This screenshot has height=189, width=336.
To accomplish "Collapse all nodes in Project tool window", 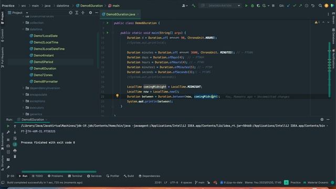I will point(83,13).
